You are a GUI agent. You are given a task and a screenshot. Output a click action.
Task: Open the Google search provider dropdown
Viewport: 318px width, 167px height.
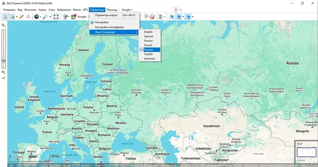pos(127,10)
